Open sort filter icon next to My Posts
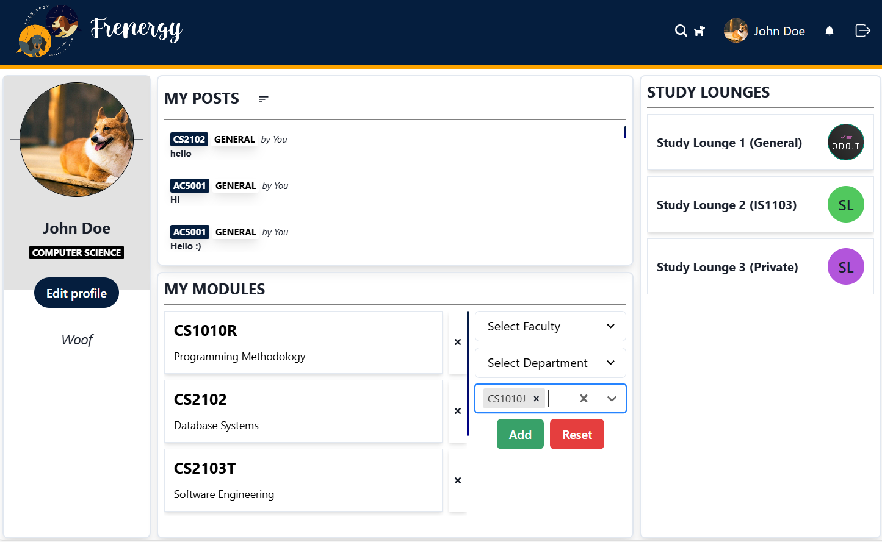Viewport: 882px width, 542px height. (x=263, y=99)
